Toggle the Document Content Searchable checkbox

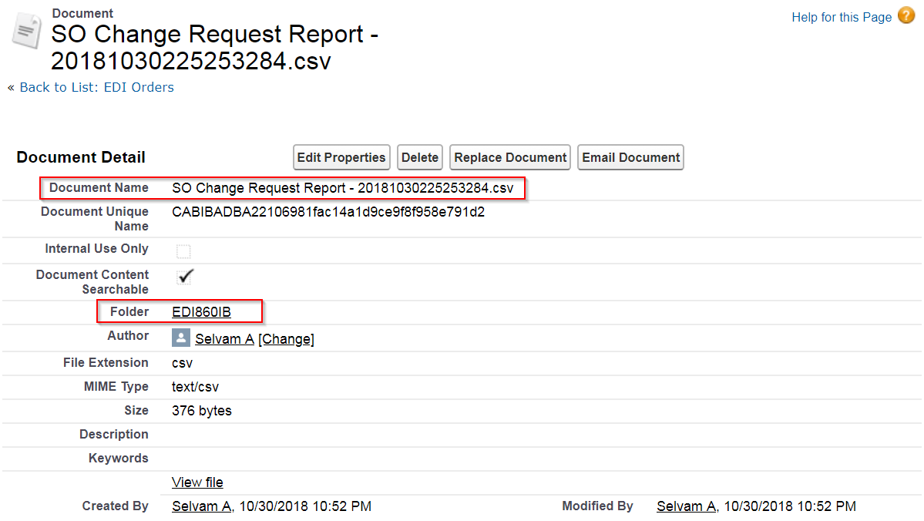pos(185,277)
